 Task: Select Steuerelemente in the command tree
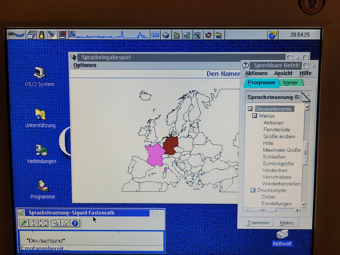click(274, 109)
